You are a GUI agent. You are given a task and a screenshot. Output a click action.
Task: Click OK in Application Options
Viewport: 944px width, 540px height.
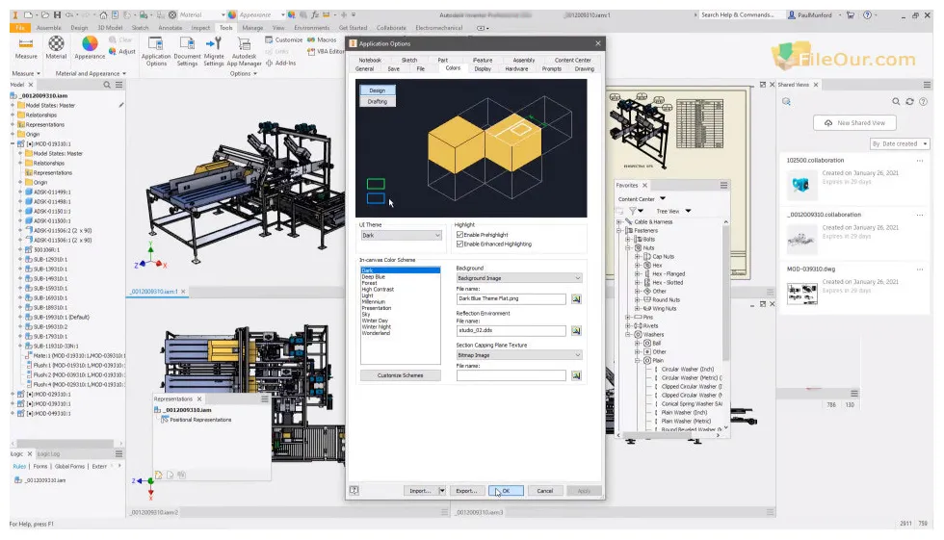(506, 491)
